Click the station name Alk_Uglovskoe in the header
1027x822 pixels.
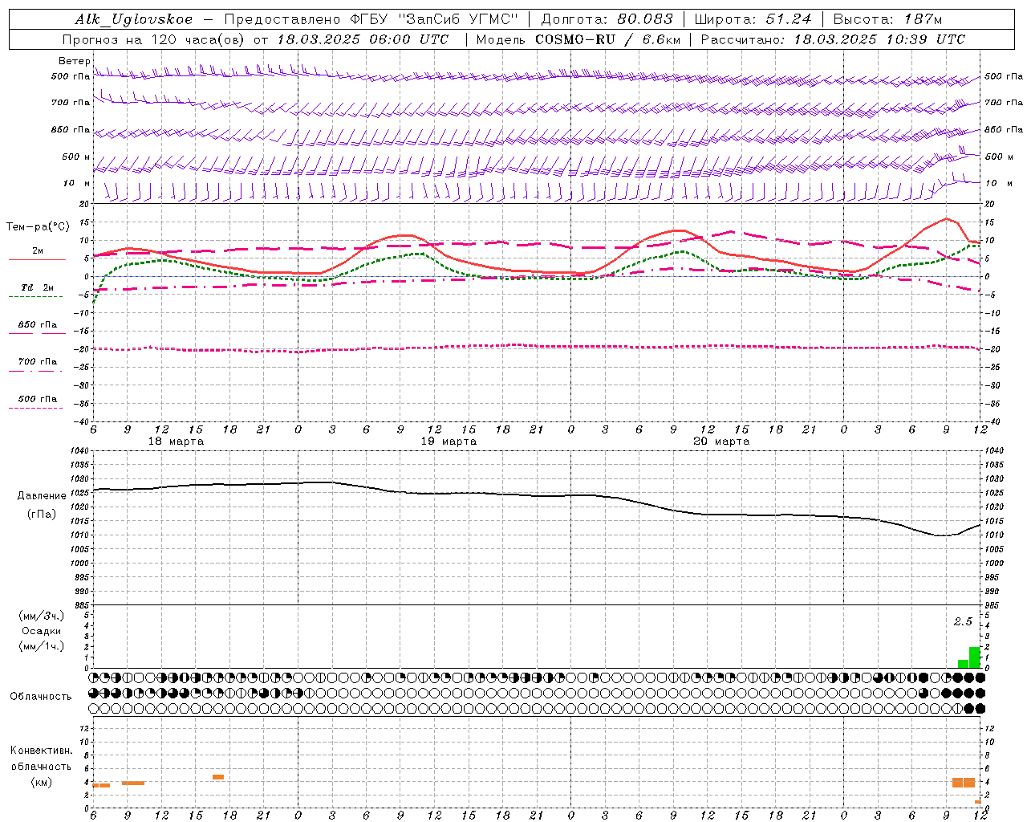[134, 19]
